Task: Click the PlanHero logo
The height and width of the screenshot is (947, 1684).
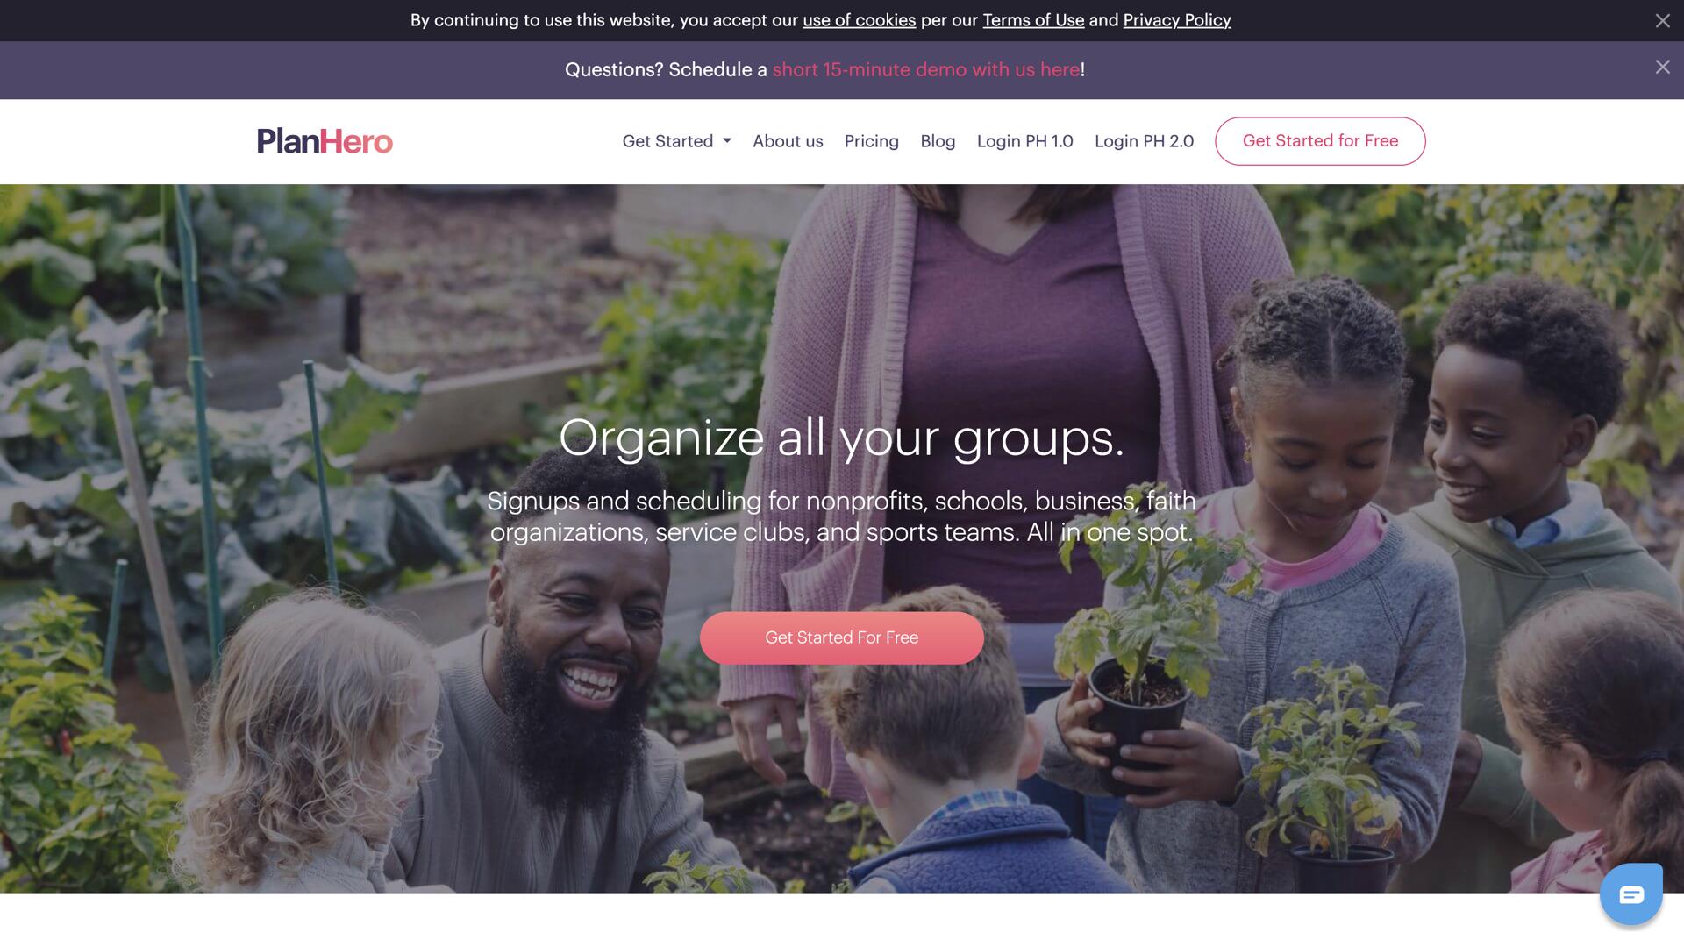Action: point(325,140)
